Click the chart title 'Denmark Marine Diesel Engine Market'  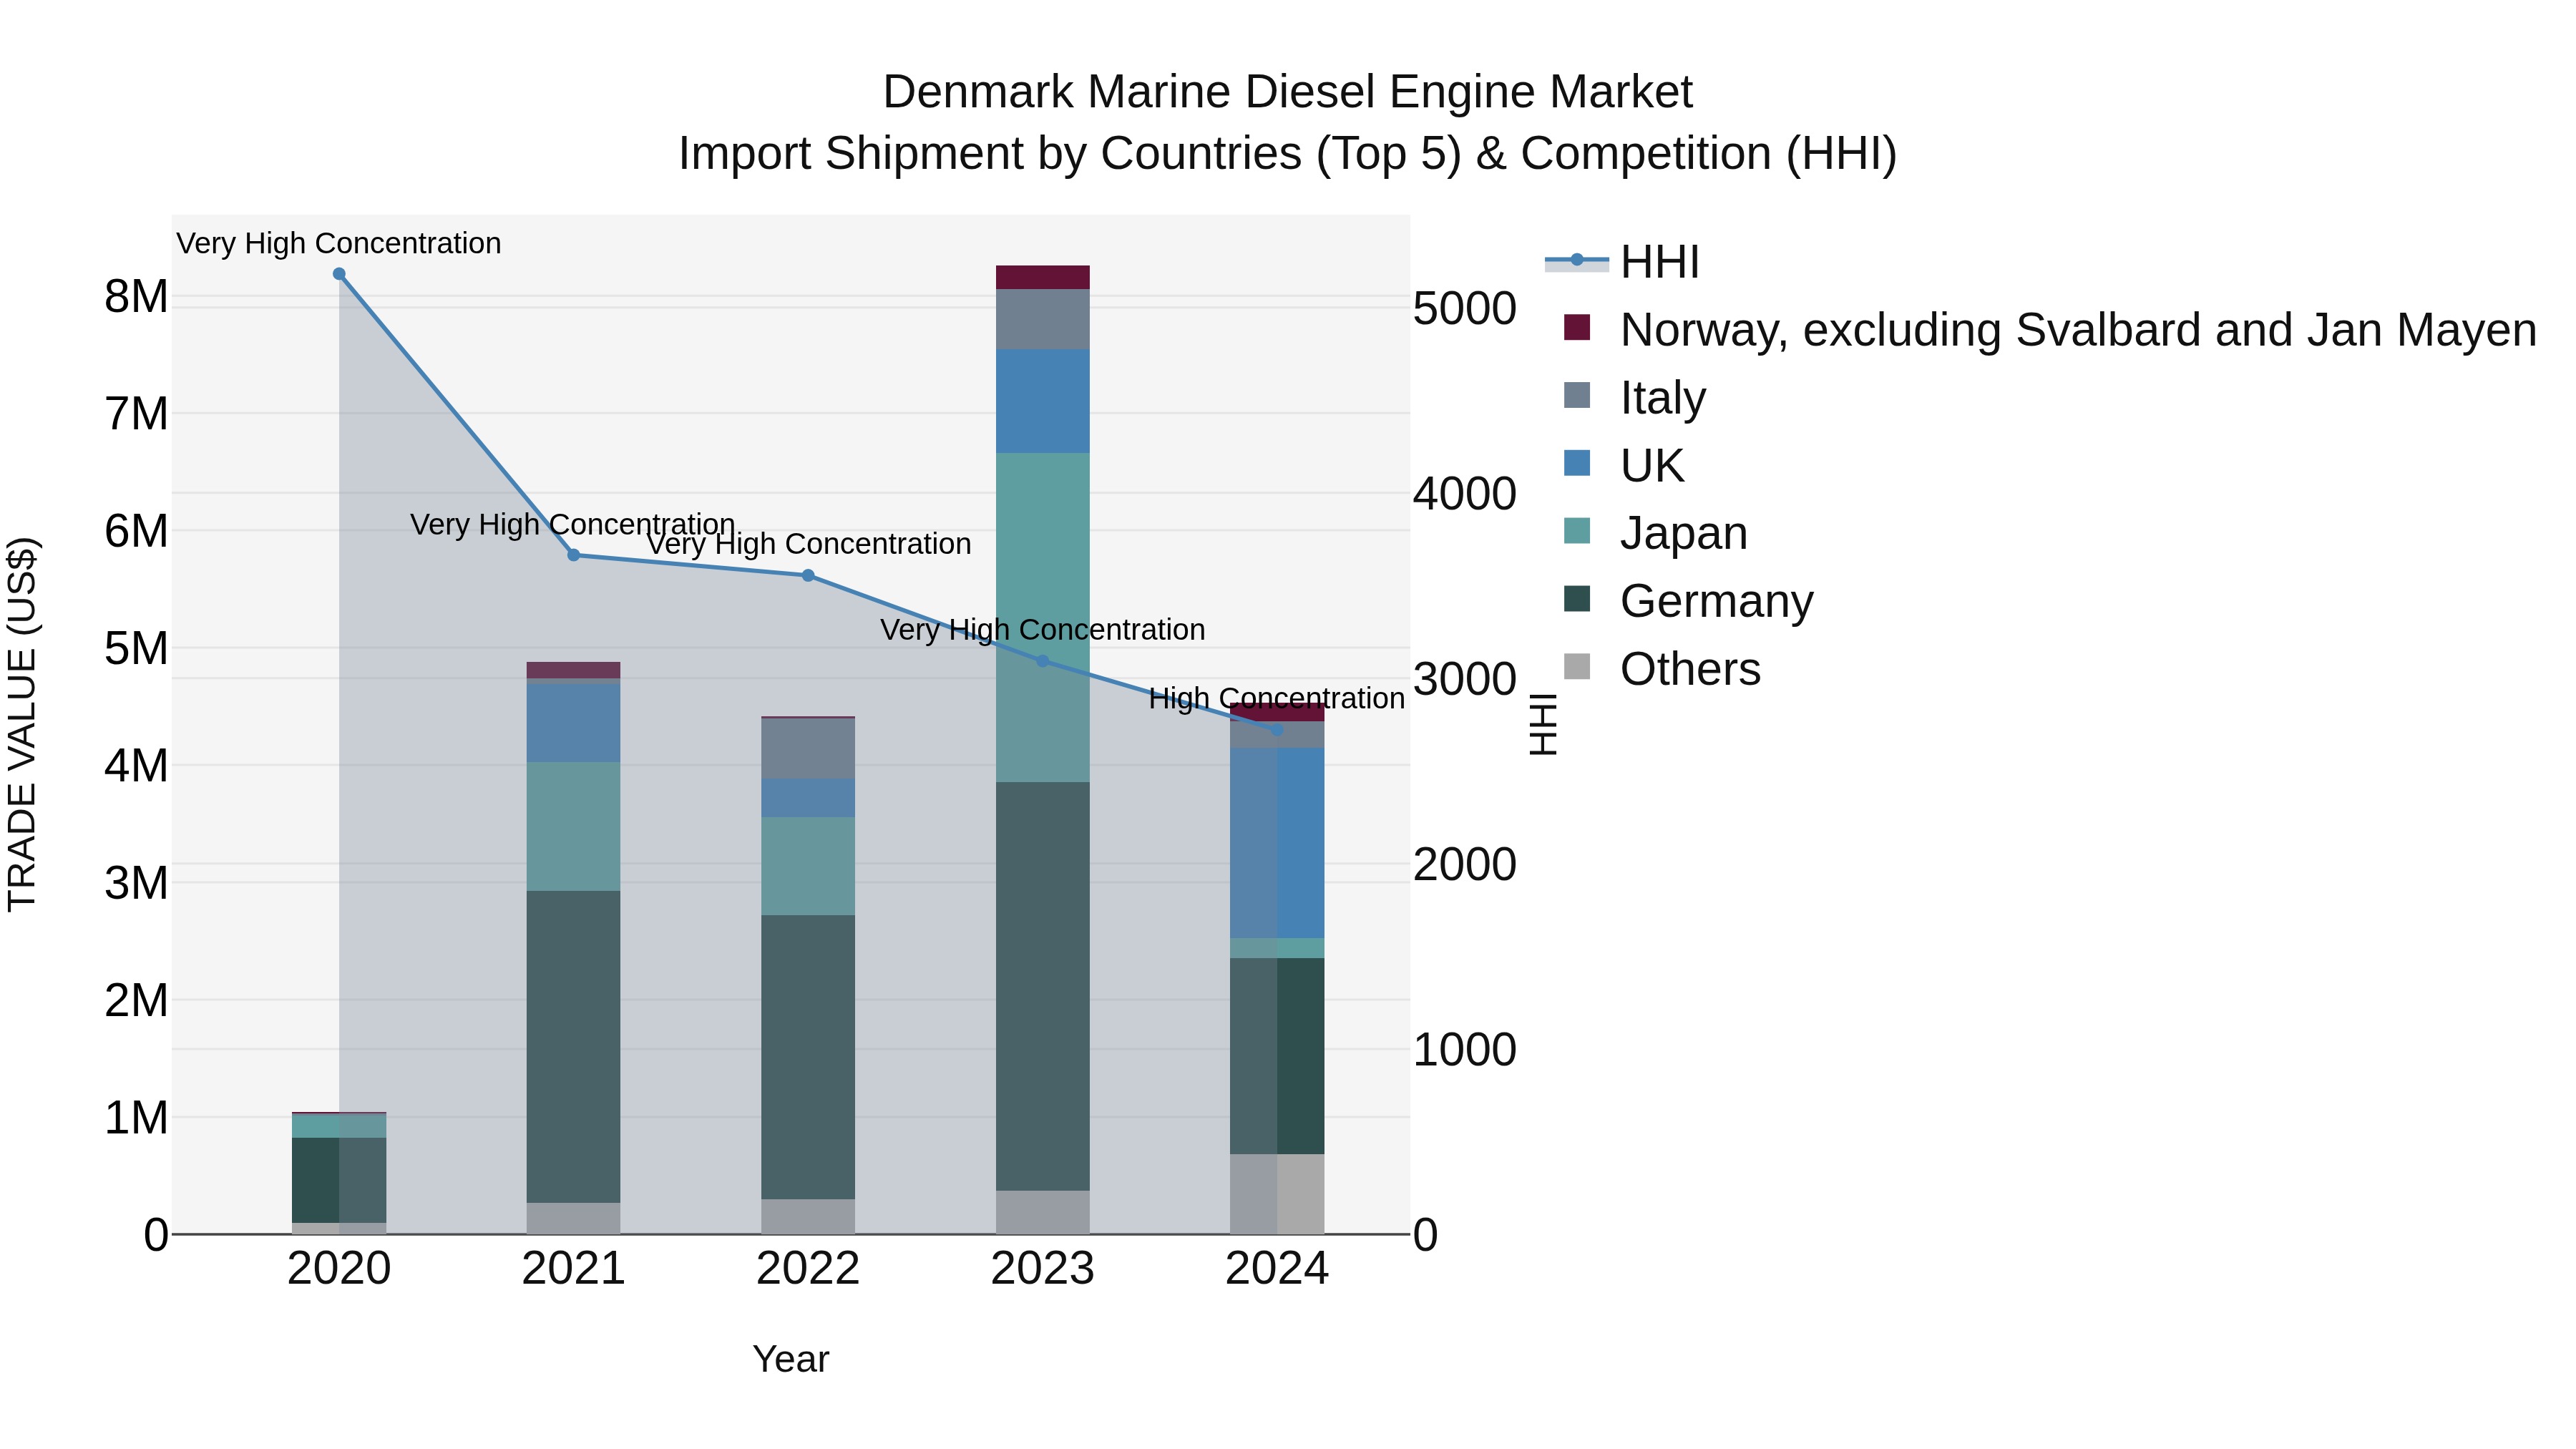click(x=1288, y=92)
